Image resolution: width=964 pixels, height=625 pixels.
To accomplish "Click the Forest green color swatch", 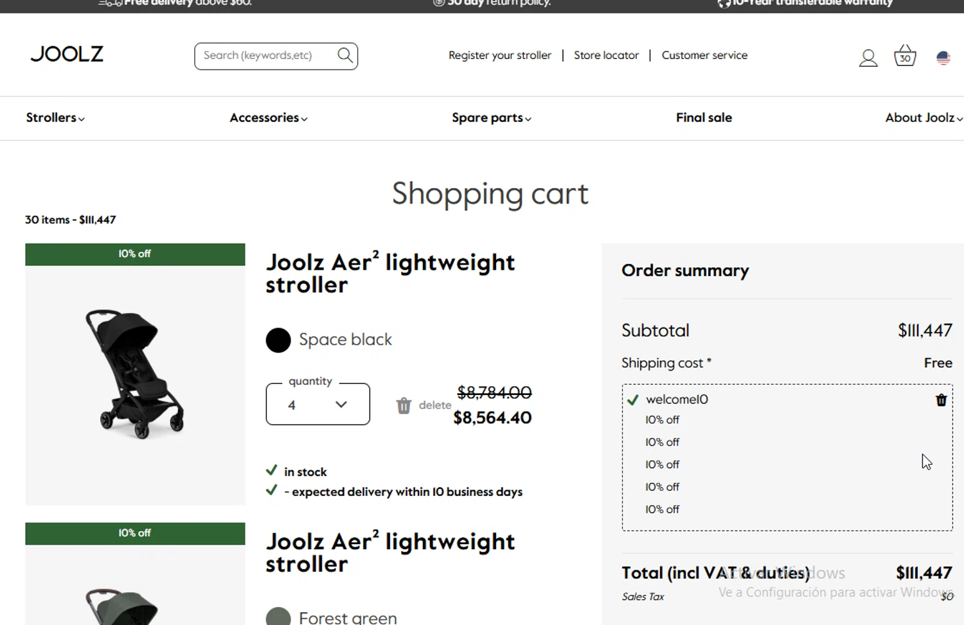I will coord(278,617).
